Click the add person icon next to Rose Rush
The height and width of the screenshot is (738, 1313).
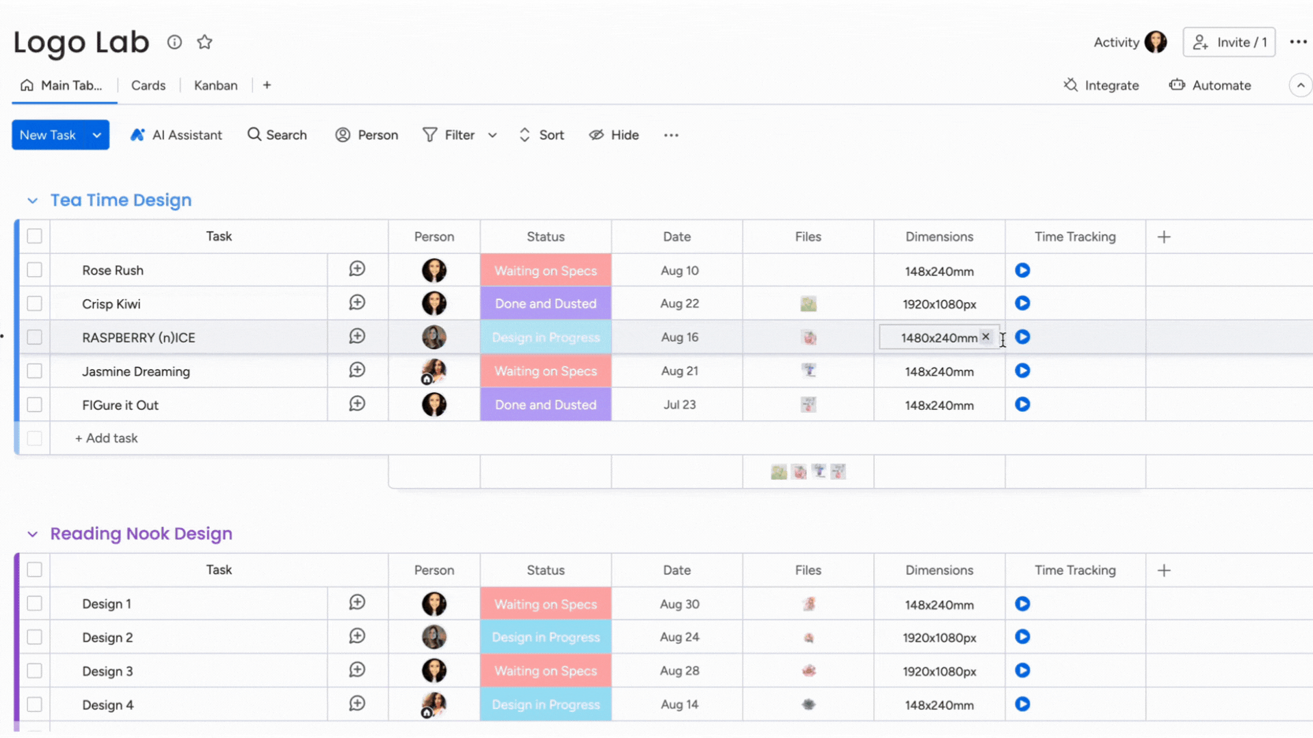(357, 269)
